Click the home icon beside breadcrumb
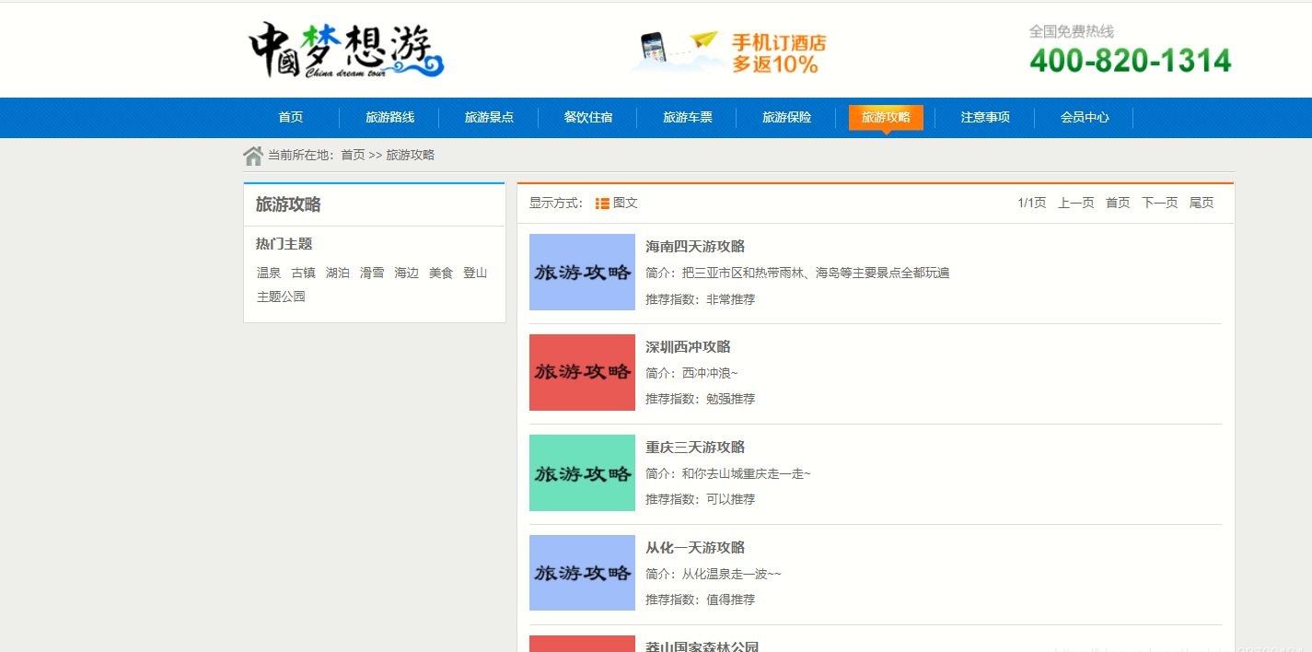1312x652 pixels. click(253, 156)
